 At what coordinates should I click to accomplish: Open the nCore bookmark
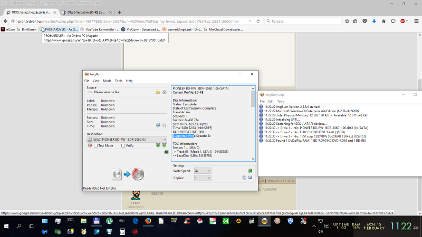pyautogui.click(x=8, y=29)
